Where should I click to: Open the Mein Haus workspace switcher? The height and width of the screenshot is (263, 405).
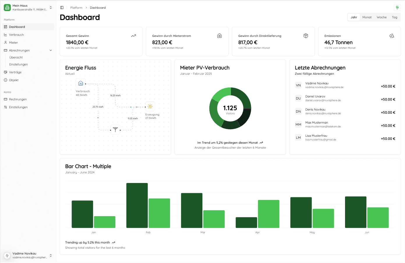tap(28, 7)
